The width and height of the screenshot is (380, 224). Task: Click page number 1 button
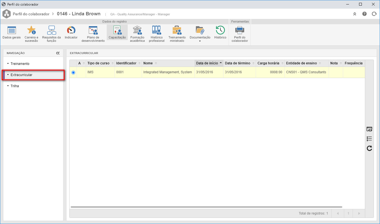(348, 213)
